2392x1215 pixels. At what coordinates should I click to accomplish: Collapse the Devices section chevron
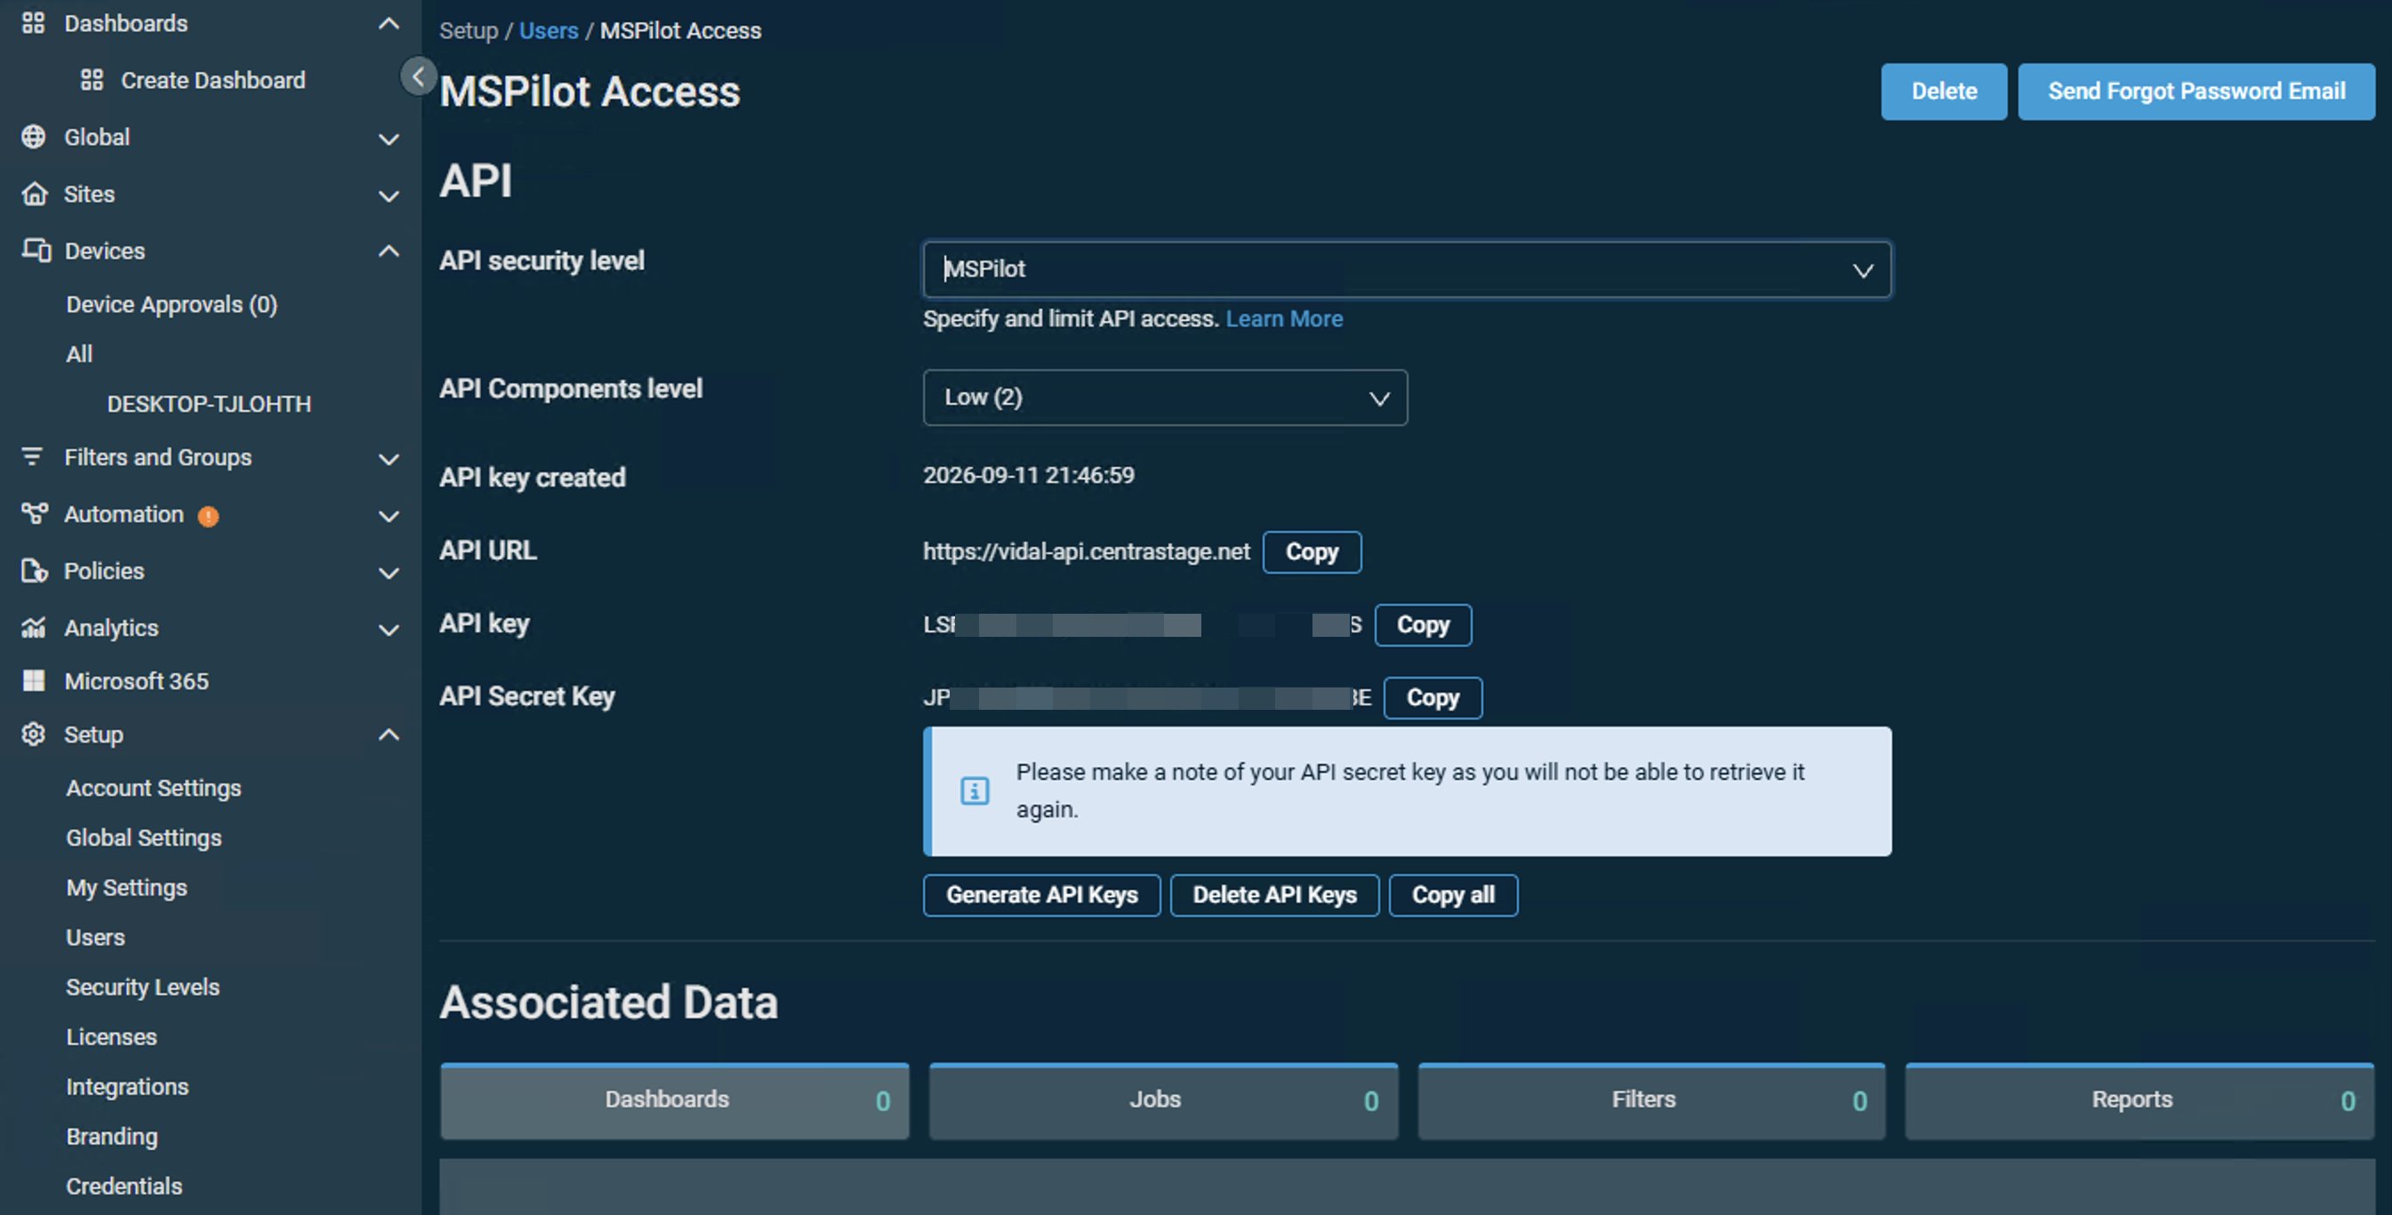(x=389, y=250)
